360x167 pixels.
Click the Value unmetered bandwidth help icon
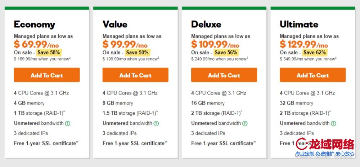click(x=156, y=123)
